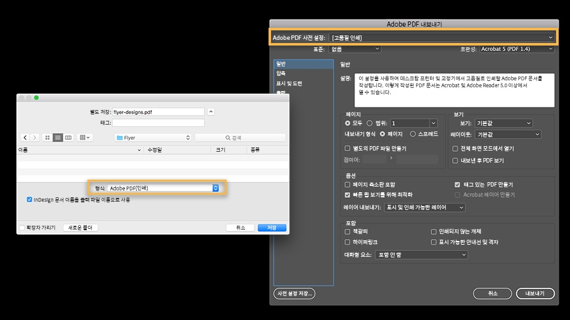Sort by 수정일 column header

click(177, 149)
